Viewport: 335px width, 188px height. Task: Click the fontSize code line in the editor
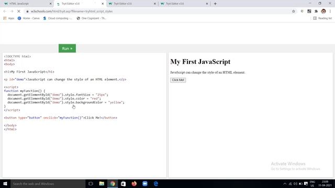pyautogui.click(x=58, y=95)
